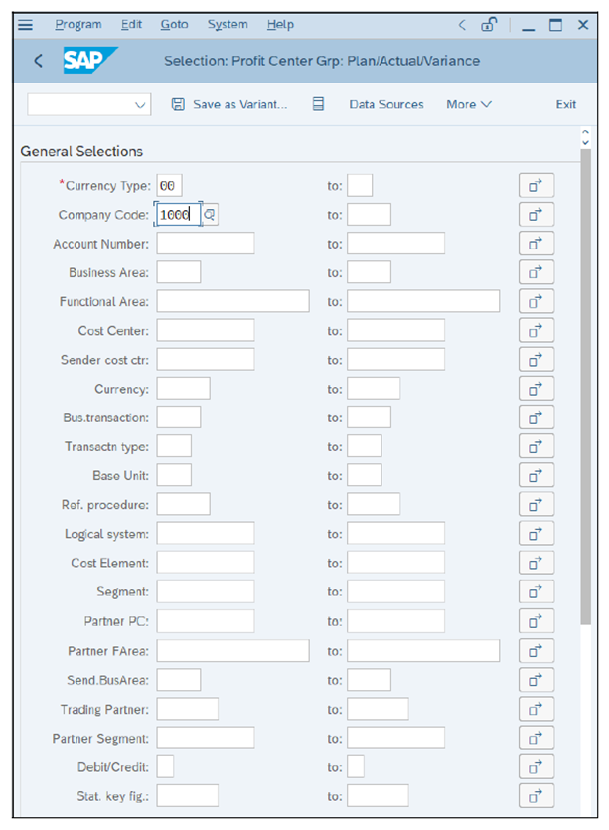This screenshot has height=830, width=609.
Task: Open multiple selection for Debit/Credit
Action: 536,766
